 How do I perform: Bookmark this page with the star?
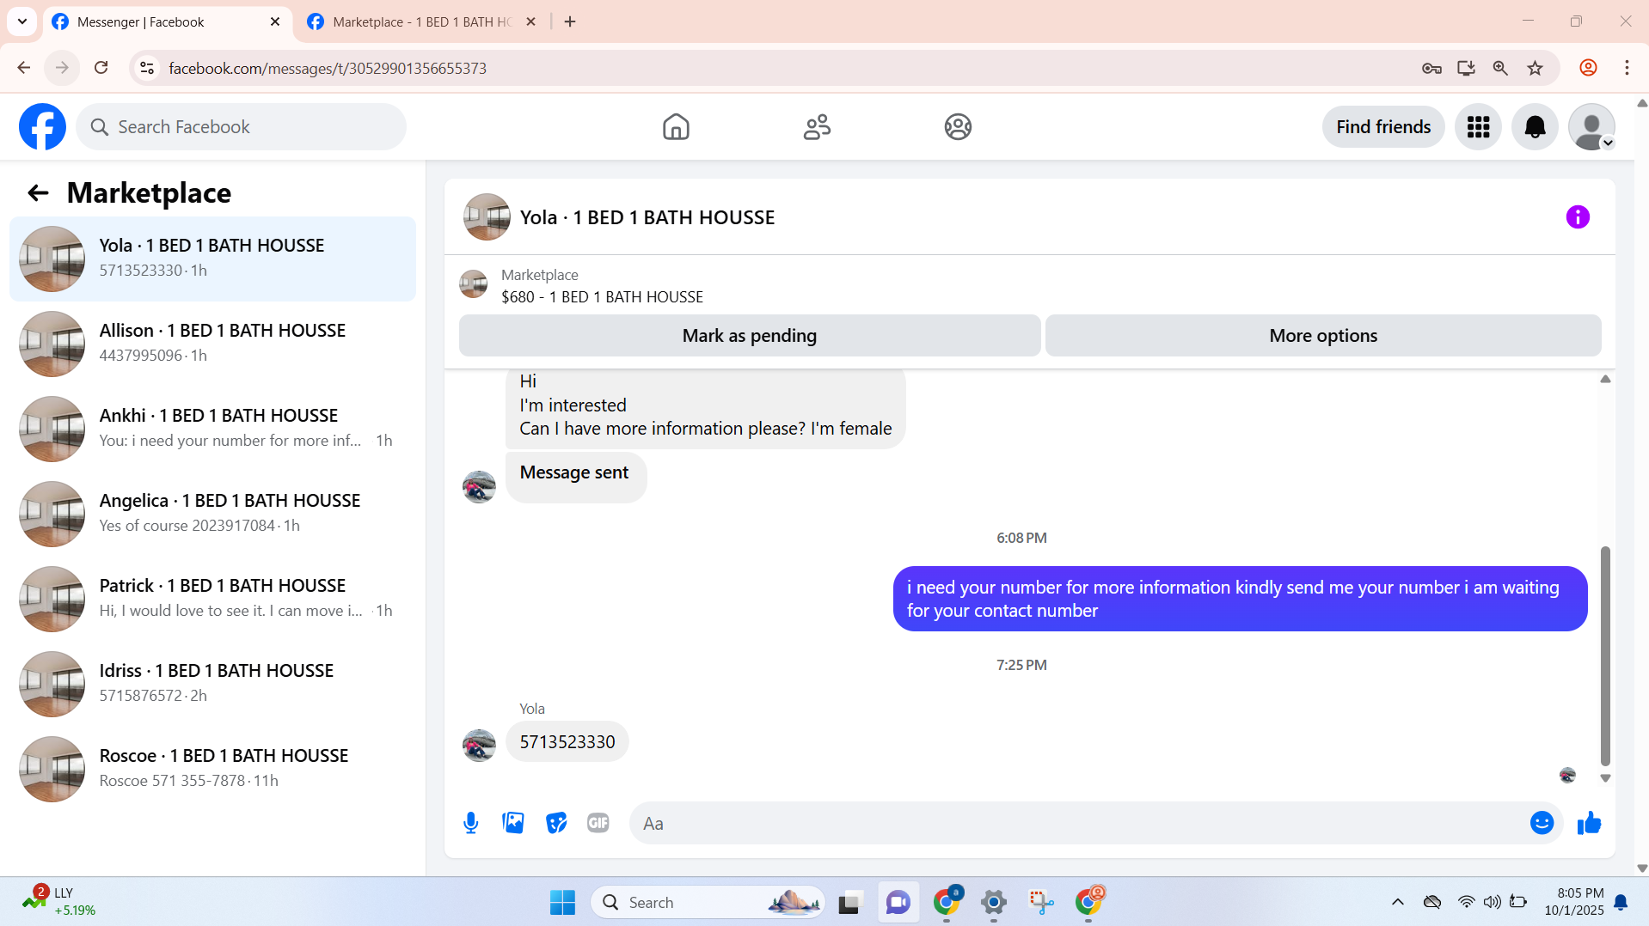[x=1535, y=68]
